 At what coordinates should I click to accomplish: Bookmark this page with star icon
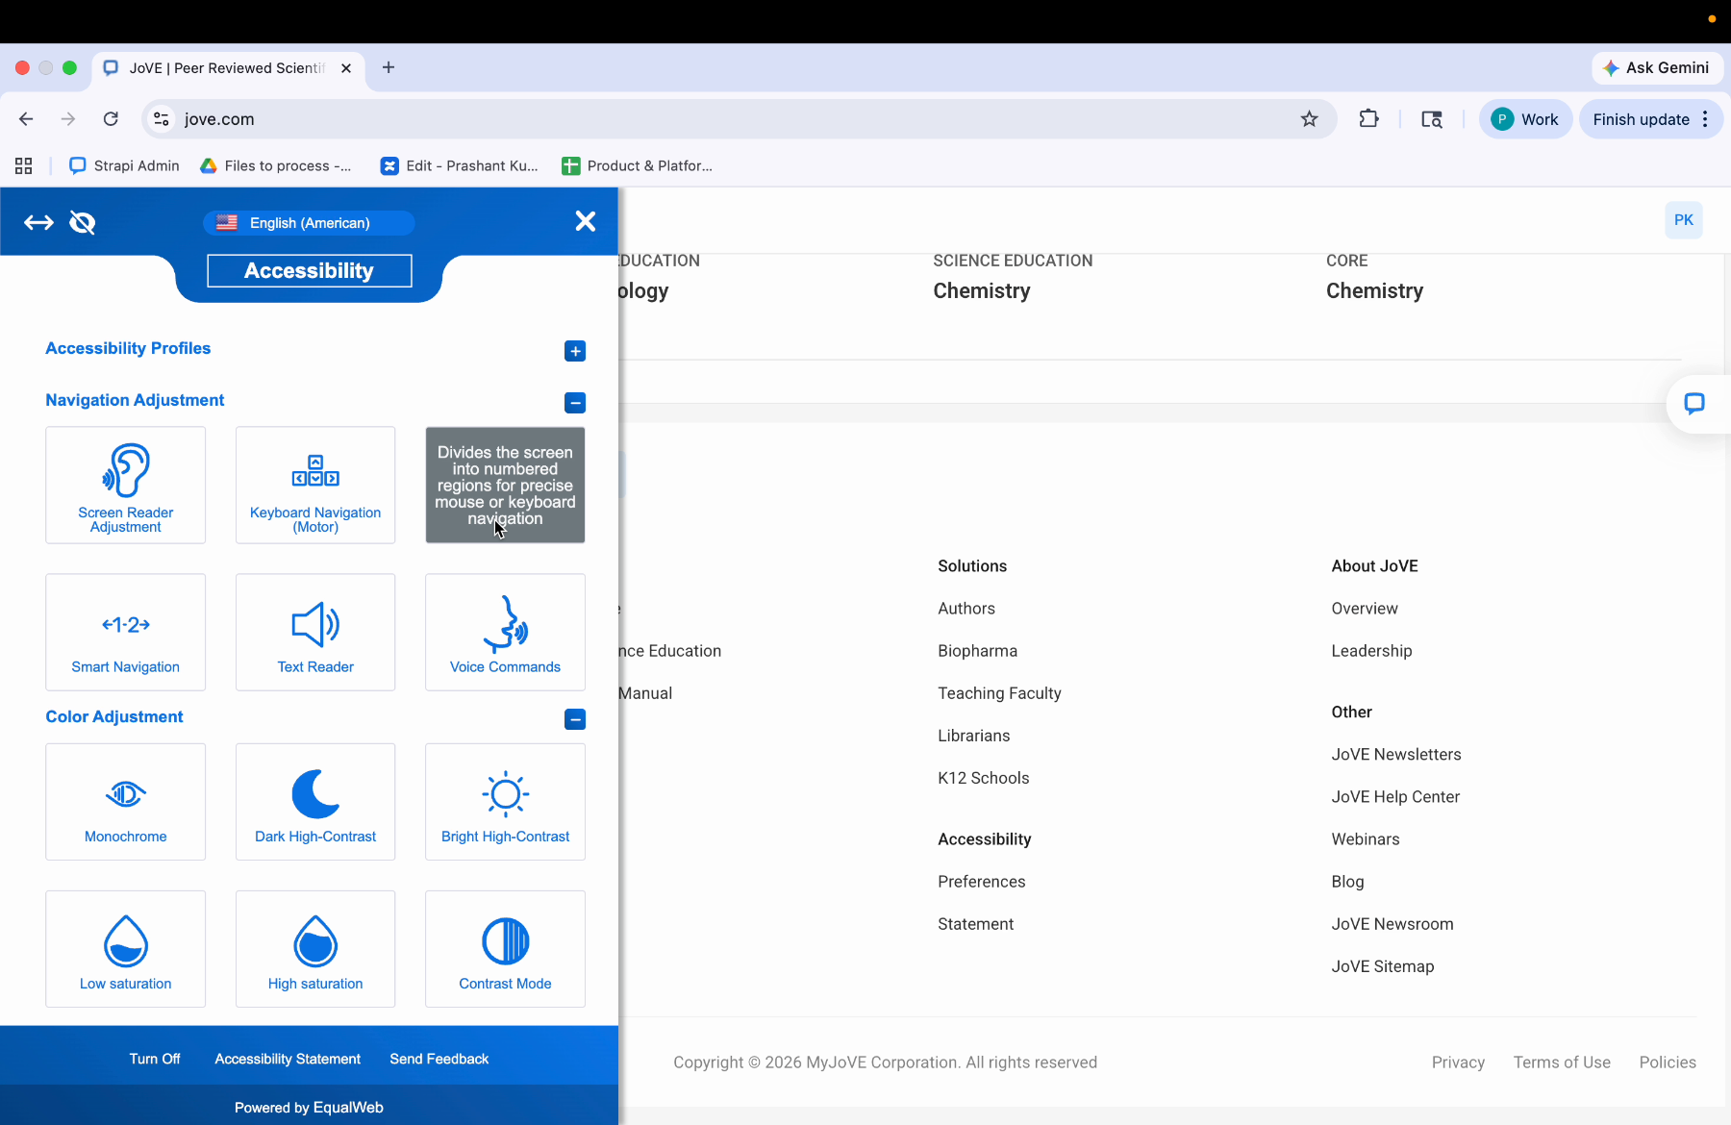click(x=1310, y=119)
